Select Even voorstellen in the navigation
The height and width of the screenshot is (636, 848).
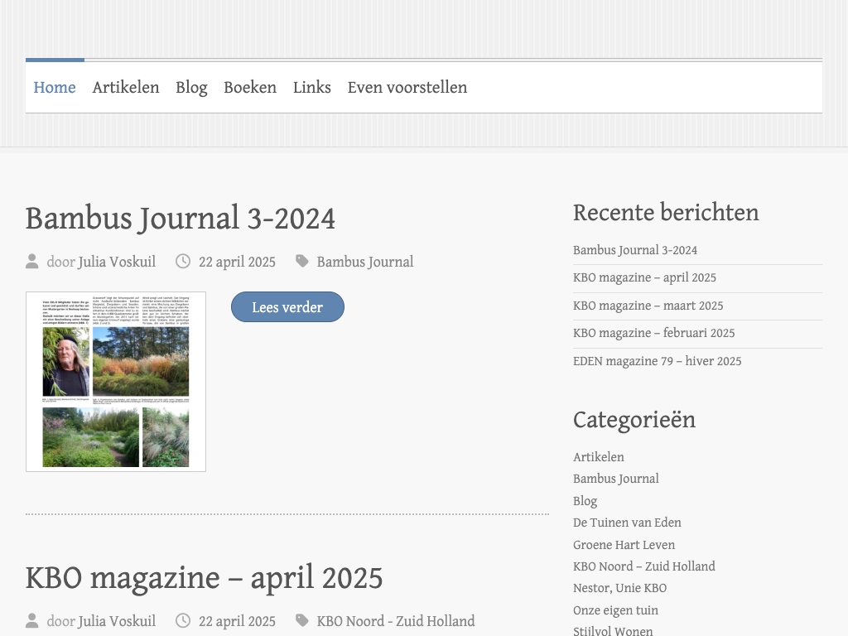click(x=407, y=88)
